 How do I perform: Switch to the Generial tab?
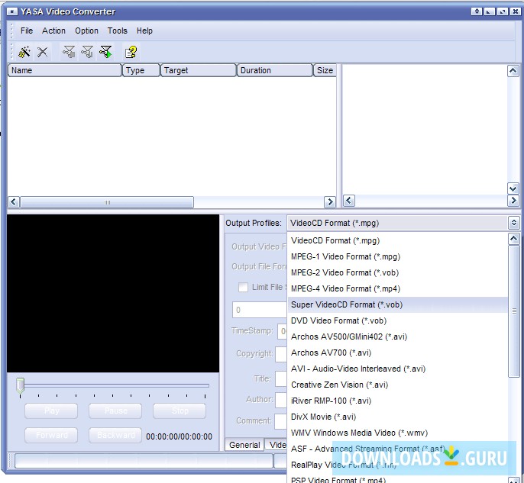[x=244, y=445]
